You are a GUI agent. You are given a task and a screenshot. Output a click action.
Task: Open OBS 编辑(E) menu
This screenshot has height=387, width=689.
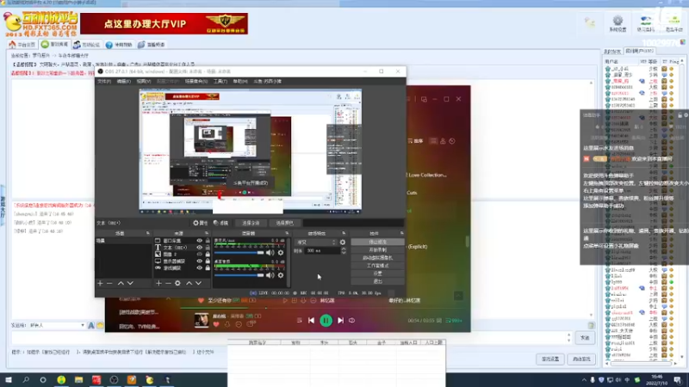[123, 82]
